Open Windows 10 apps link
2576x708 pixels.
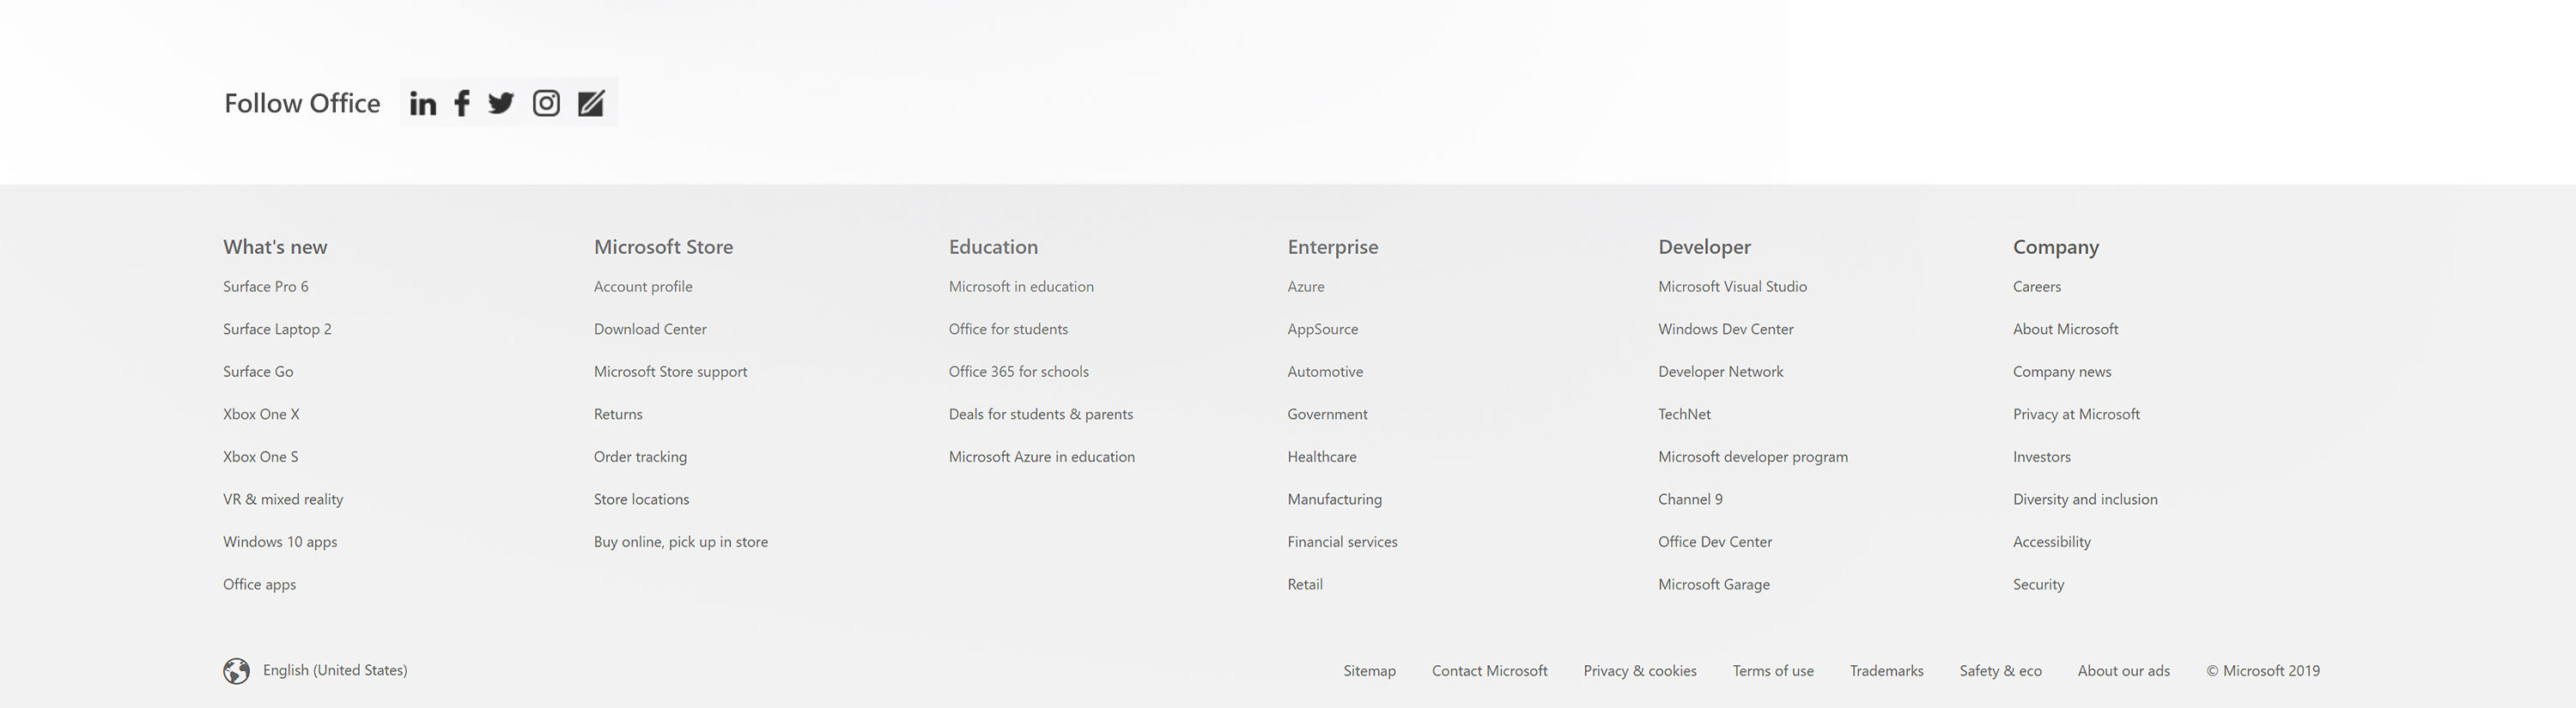click(x=280, y=542)
